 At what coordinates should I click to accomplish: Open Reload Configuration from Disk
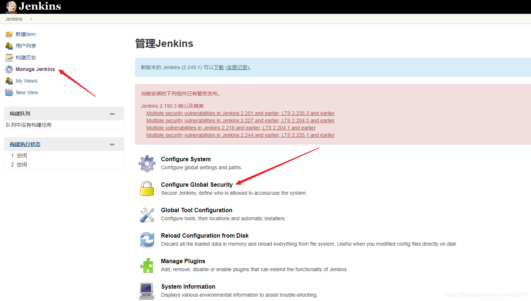coord(205,235)
